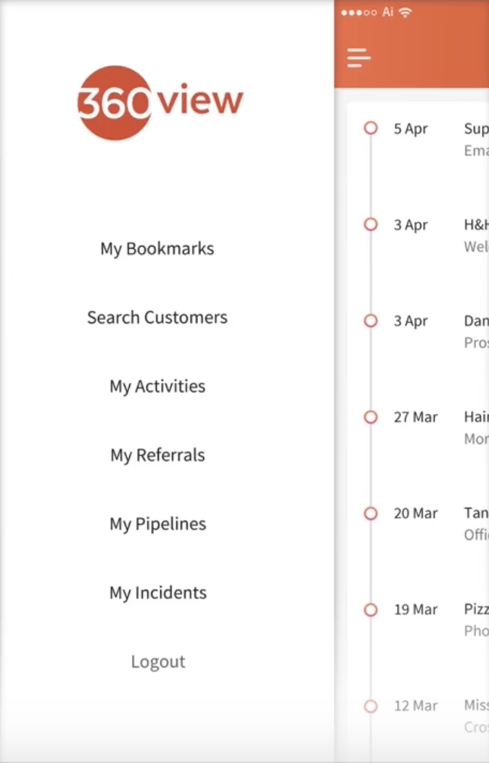Open the My Activities menu item
The width and height of the screenshot is (489, 763).
coord(157,387)
